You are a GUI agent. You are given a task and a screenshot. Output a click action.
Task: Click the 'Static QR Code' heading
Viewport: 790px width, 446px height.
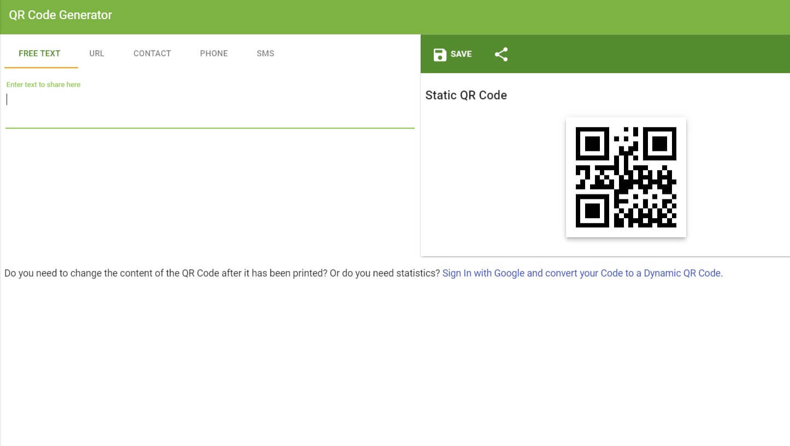(466, 95)
